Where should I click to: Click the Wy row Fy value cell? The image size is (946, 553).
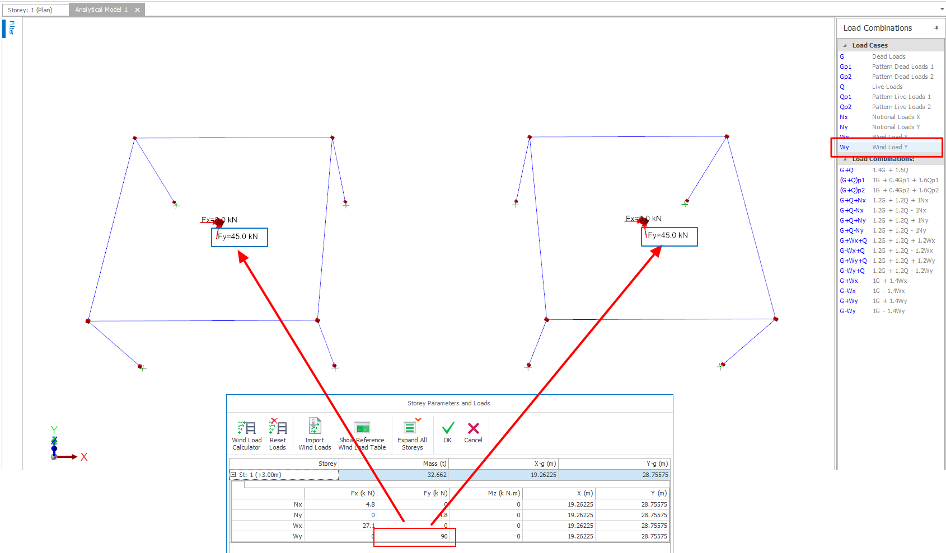coord(414,536)
